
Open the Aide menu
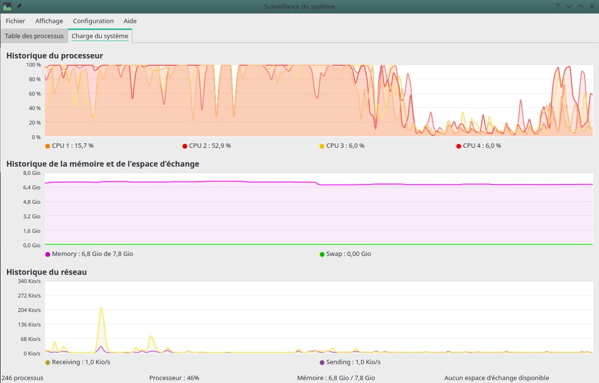130,21
